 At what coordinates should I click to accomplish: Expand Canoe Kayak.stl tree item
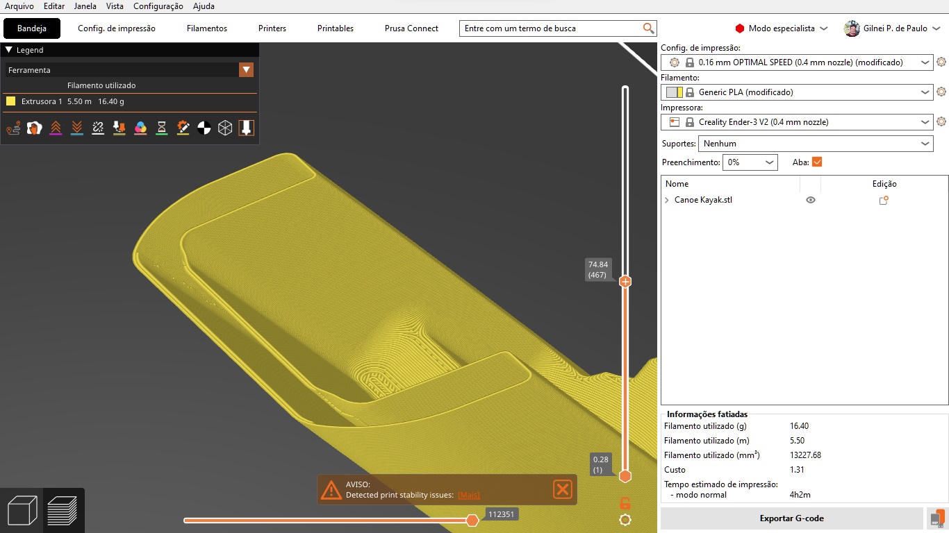(667, 200)
